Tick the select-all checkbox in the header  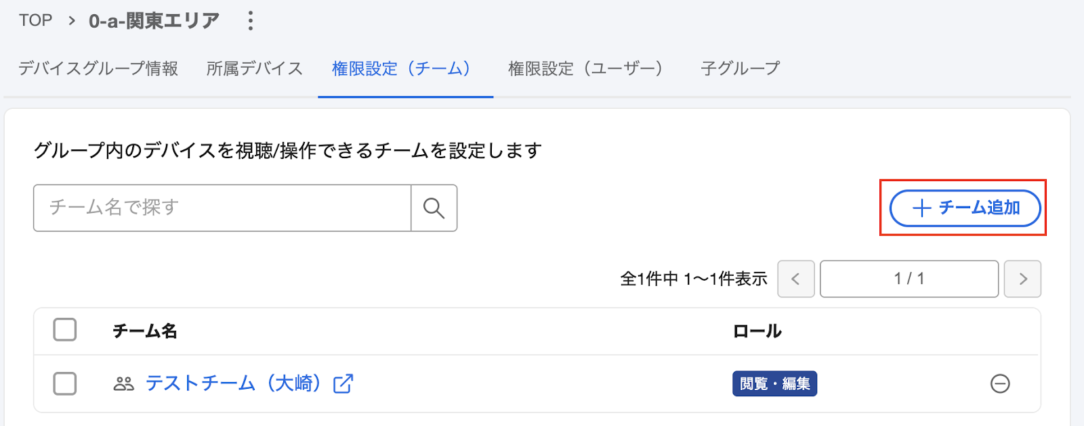coord(65,330)
